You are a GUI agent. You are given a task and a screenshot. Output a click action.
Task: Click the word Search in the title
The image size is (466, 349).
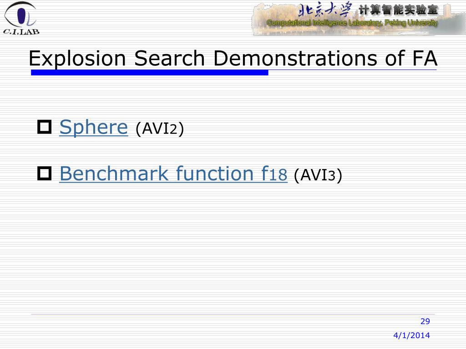(169, 58)
